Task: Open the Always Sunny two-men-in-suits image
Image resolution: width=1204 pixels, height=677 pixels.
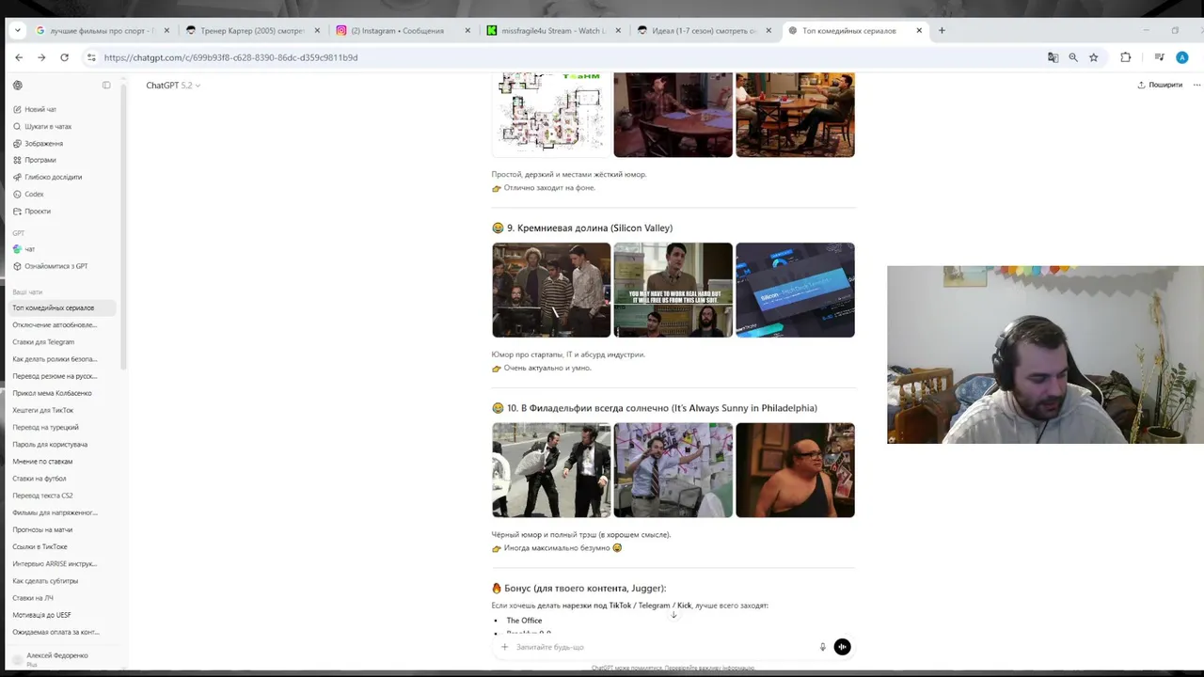Action: click(x=551, y=470)
